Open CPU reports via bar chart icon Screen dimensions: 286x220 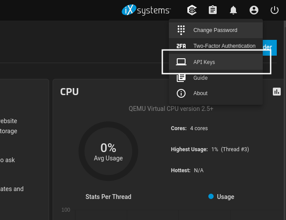tap(276, 92)
